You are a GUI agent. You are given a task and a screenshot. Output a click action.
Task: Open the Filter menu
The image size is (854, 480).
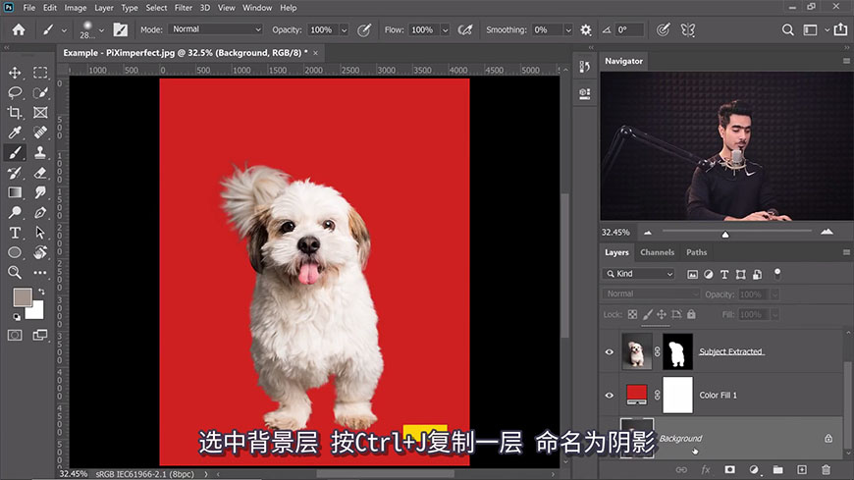click(x=183, y=8)
